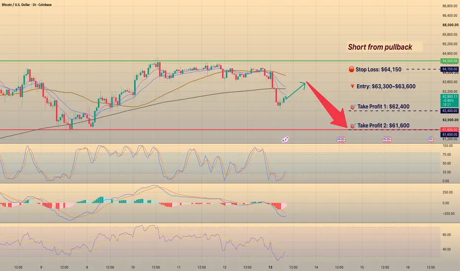The image size is (460, 271).
Task: Click the 60.00 RSI axis label
Action: [447, 235]
